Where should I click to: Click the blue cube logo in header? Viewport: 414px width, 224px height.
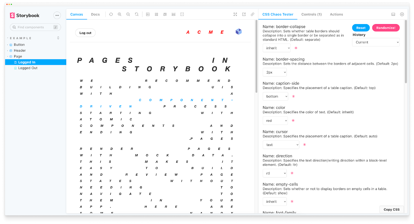click(x=239, y=32)
